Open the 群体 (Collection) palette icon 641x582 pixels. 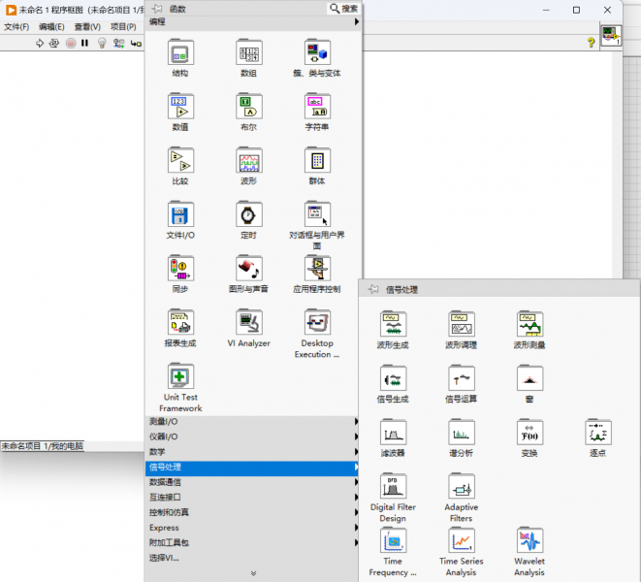(317, 160)
